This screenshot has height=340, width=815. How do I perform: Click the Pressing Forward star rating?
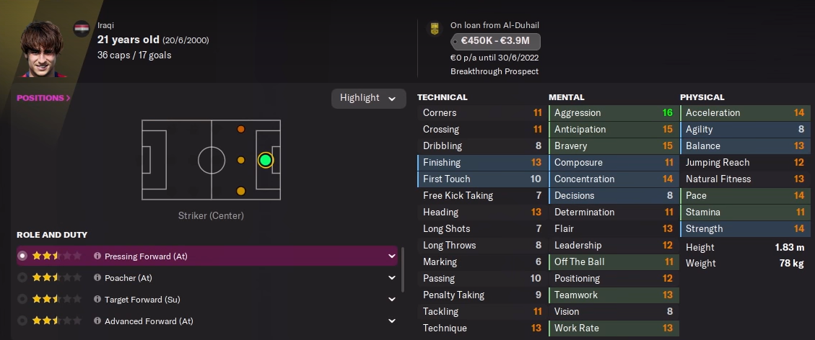56,256
